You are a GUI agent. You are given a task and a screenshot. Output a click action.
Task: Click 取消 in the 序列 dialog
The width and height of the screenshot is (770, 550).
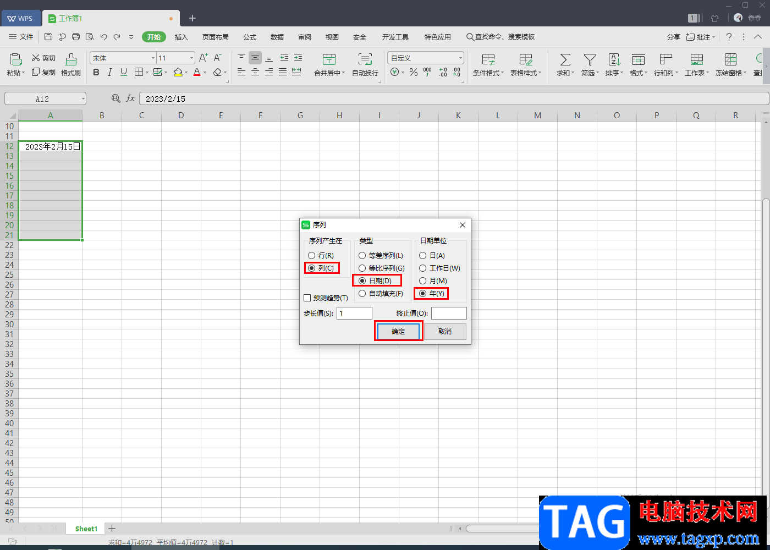click(x=445, y=332)
